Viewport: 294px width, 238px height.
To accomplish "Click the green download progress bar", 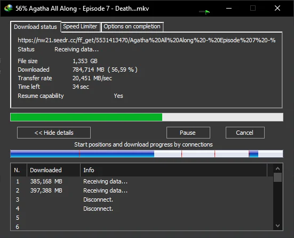I will 147,117.
